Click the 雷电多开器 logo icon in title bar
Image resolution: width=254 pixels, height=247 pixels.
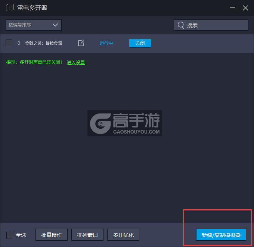(x=10, y=7)
